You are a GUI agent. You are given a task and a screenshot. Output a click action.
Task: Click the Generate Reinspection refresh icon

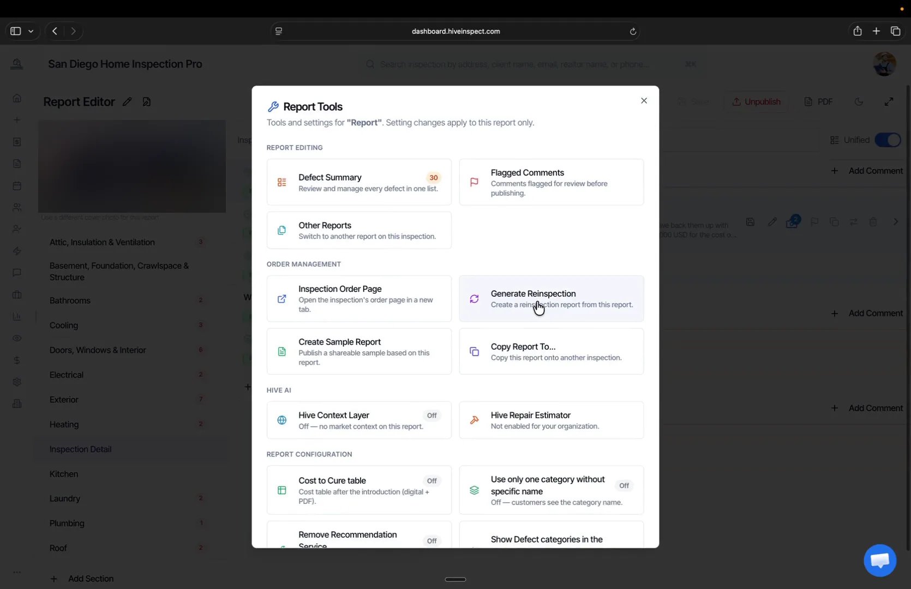point(474,299)
